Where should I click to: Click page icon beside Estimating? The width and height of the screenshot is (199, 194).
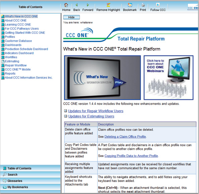3,62
